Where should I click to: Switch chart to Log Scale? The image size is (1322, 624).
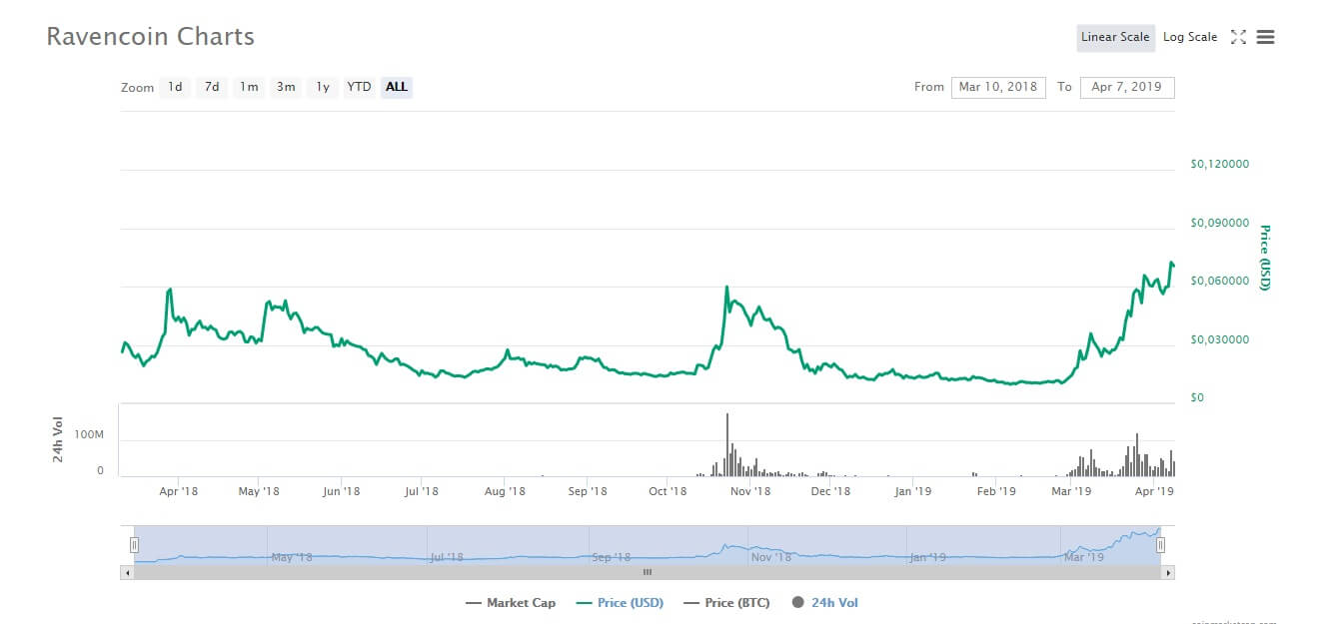1189,37
